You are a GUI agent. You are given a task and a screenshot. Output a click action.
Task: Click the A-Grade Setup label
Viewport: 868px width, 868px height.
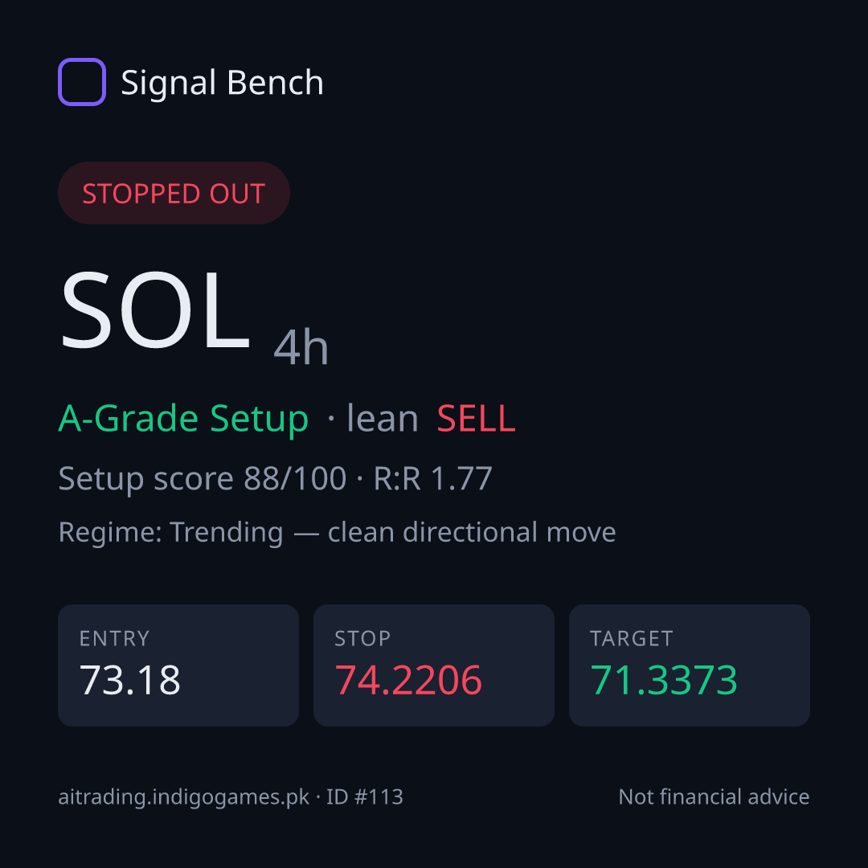(x=183, y=419)
